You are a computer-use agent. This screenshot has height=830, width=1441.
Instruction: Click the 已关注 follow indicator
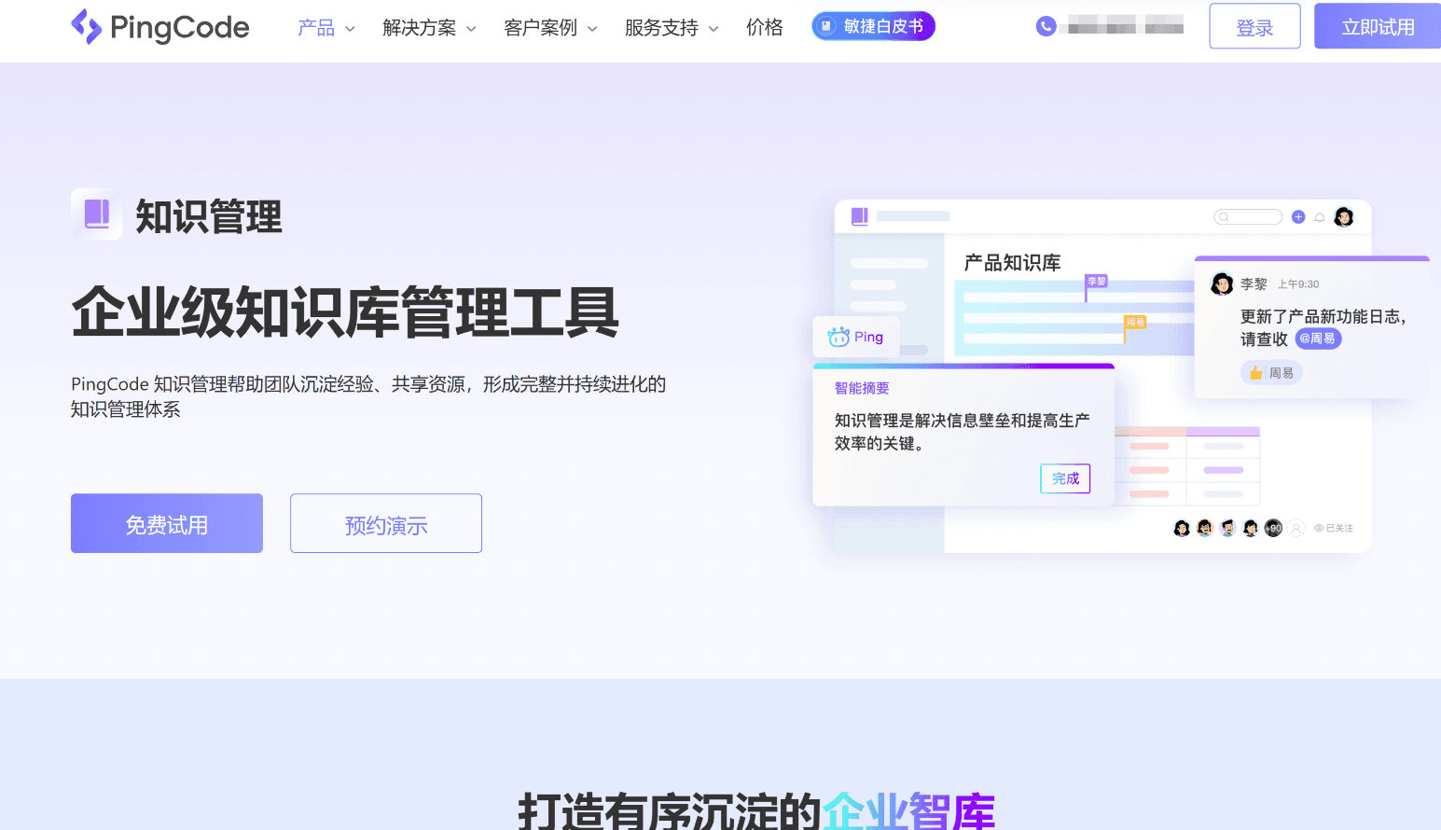[1334, 528]
